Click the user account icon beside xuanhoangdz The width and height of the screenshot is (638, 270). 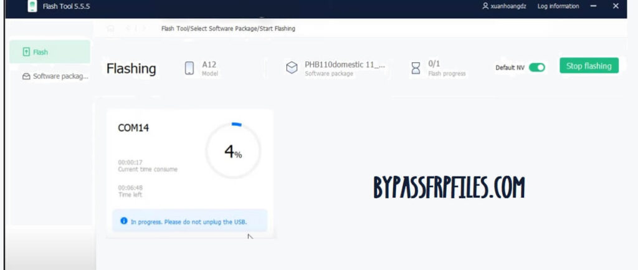click(485, 6)
